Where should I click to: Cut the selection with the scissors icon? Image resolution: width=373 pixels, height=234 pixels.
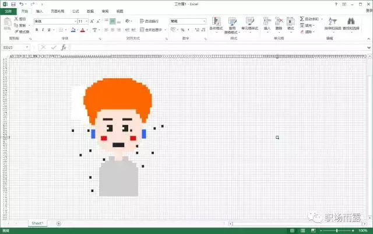16,19
